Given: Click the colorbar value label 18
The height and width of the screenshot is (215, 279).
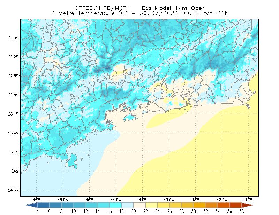Looking at the screenshot, I should click(121, 212).
